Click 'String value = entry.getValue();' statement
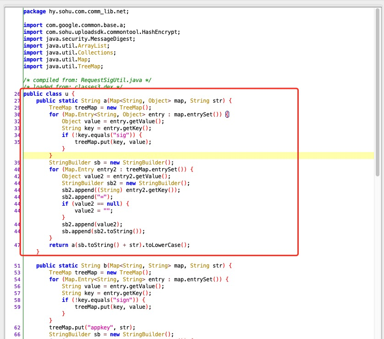384x339 pixels. (x=113, y=286)
